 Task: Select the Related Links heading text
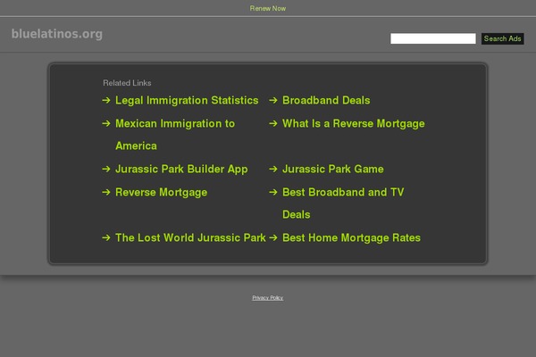click(x=127, y=83)
